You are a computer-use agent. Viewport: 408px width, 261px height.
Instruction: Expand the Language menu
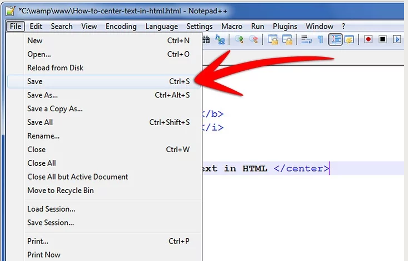(x=161, y=26)
